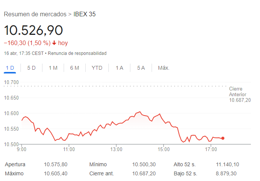Click the 10.526,90 index price
Viewport: 260px width, 181px height.
point(33,30)
